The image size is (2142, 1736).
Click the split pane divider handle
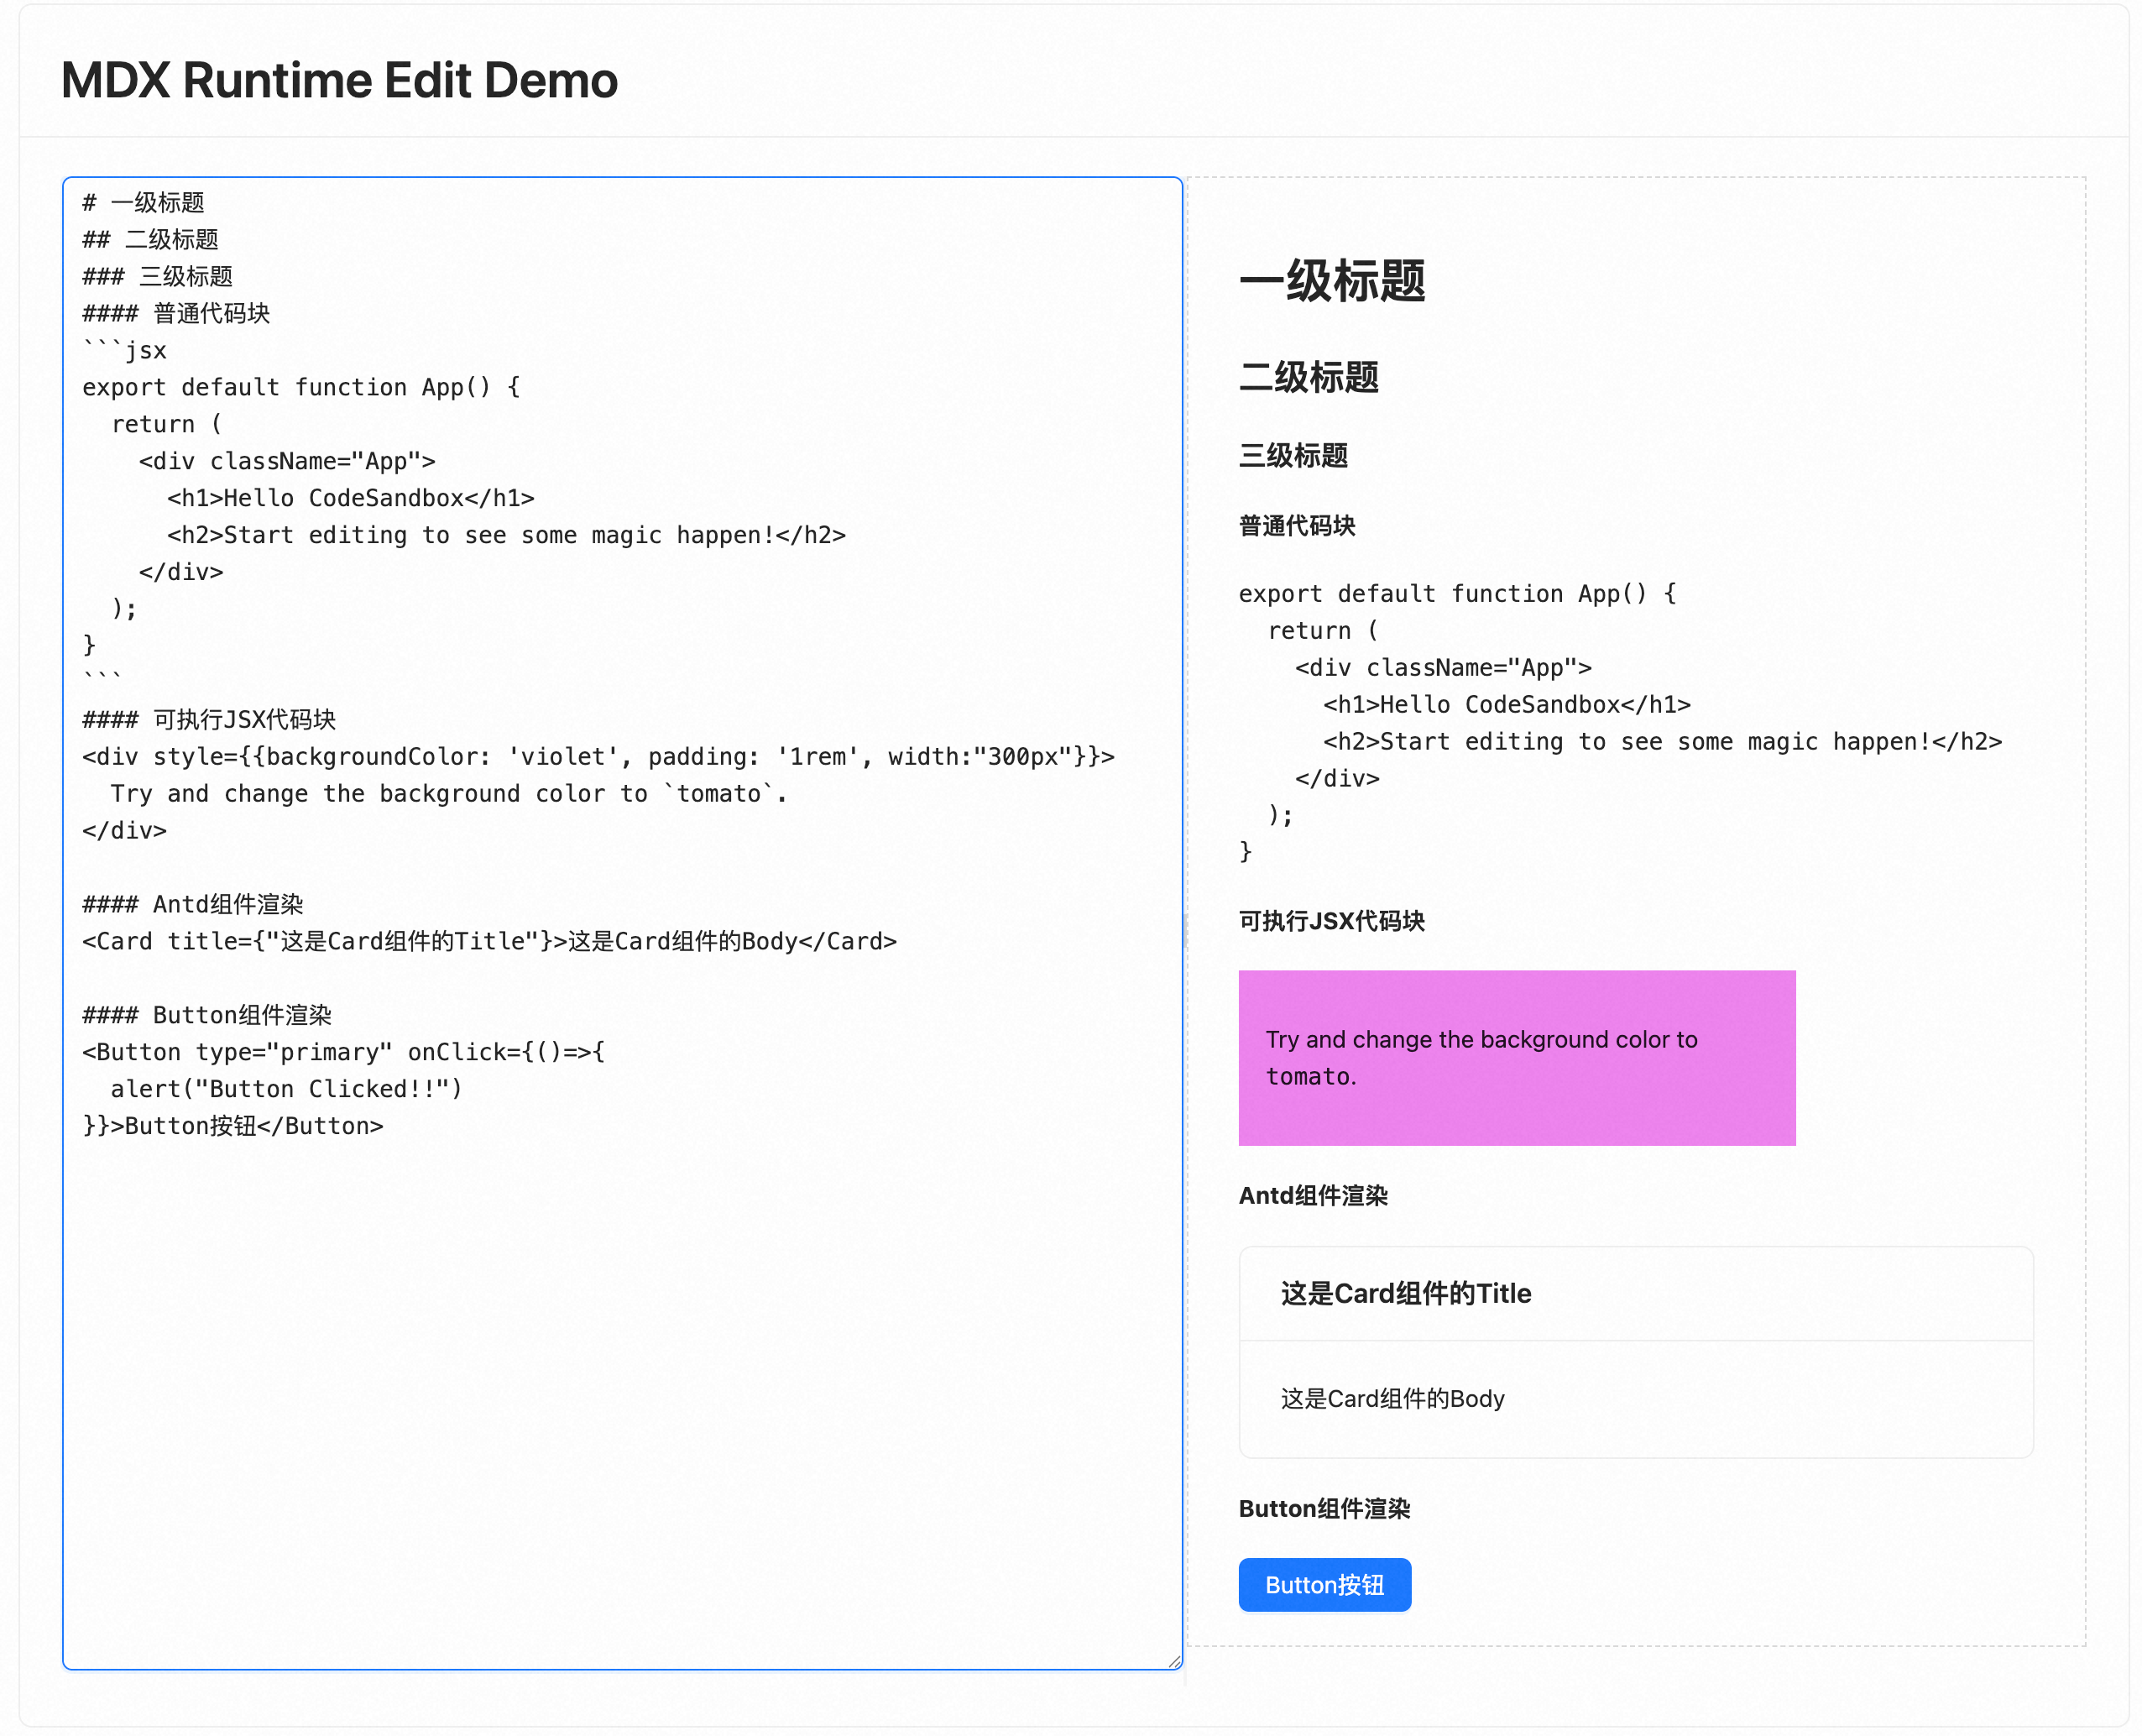tap(1186, 930)
